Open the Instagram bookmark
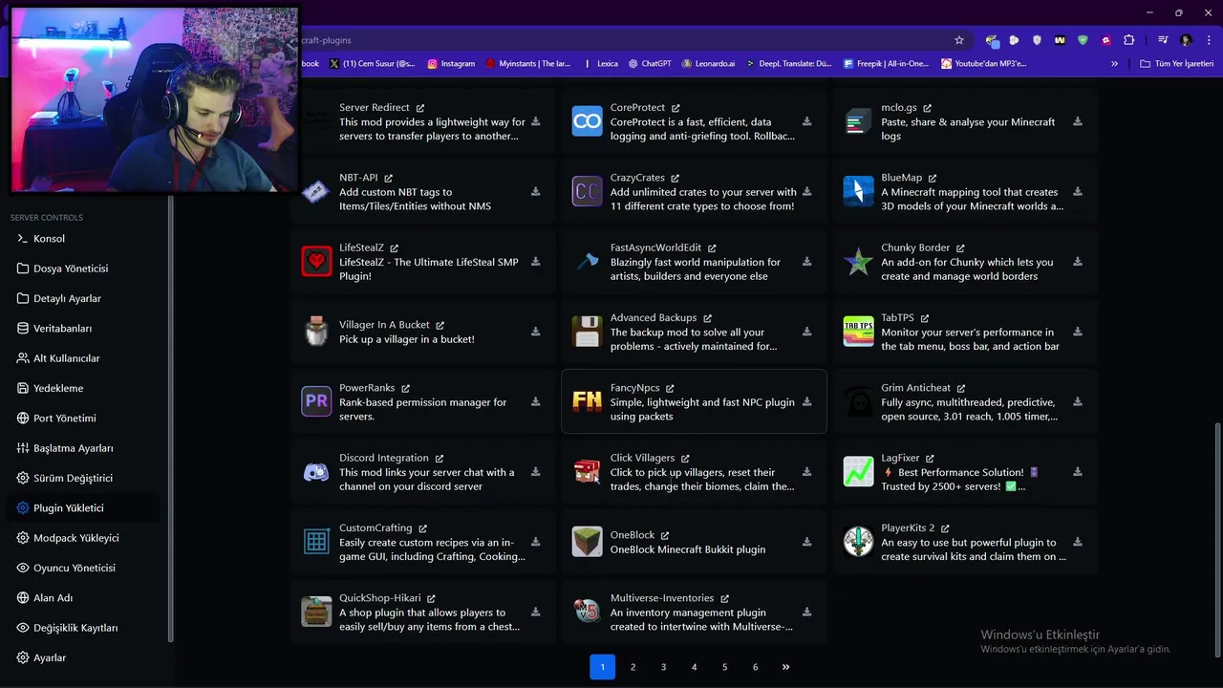 pos(451,64)
